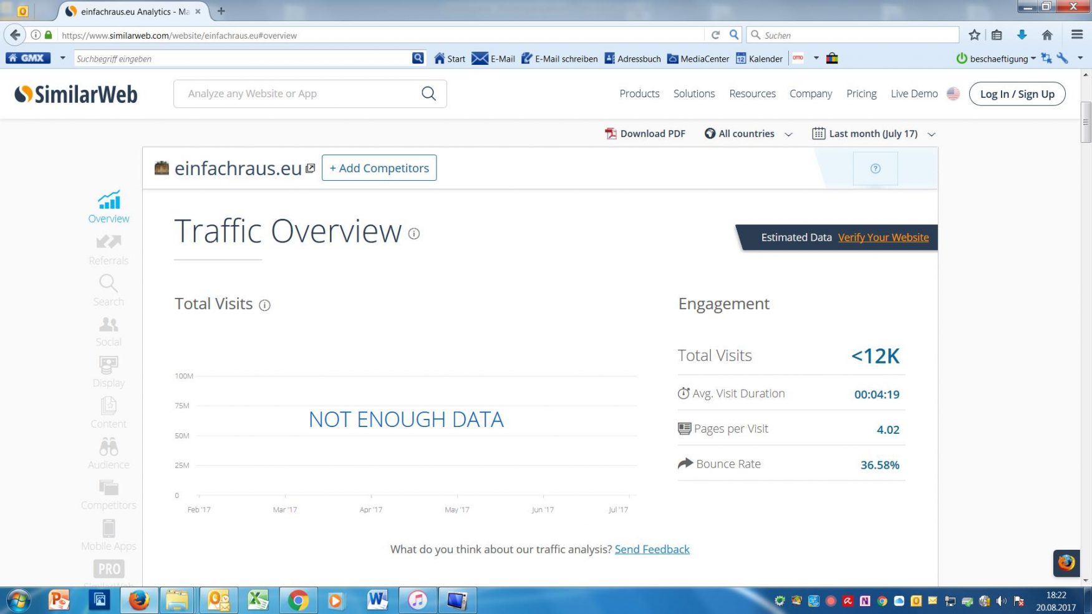Image resolution: width=1092 pixels, height=614 pixels.
Task: Open the Display sidebar section
Action: pos(109,372)
